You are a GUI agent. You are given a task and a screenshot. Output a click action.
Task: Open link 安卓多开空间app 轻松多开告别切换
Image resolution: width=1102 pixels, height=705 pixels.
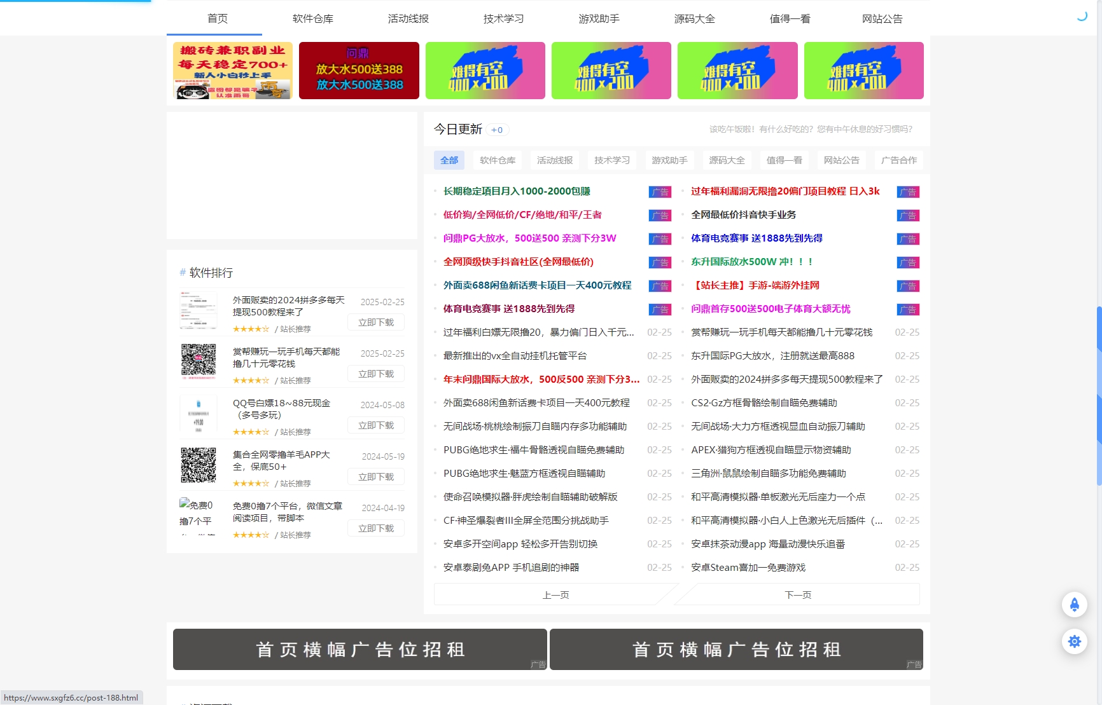(520, 544)
